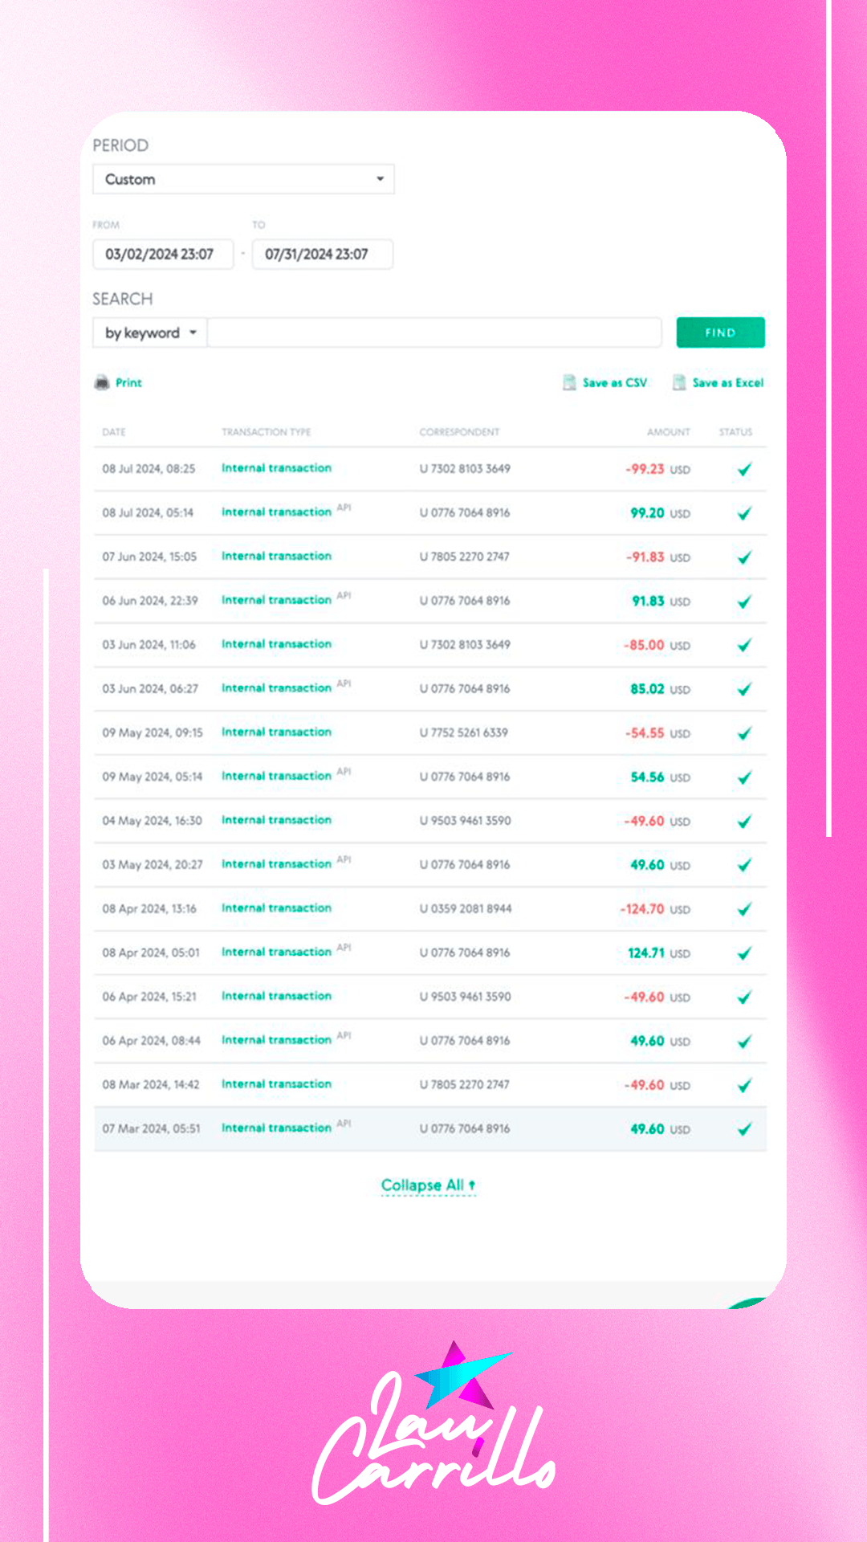Open the by keyword search dropdown
This screenshot has height=1542, width=867.
tap(150, 333)
